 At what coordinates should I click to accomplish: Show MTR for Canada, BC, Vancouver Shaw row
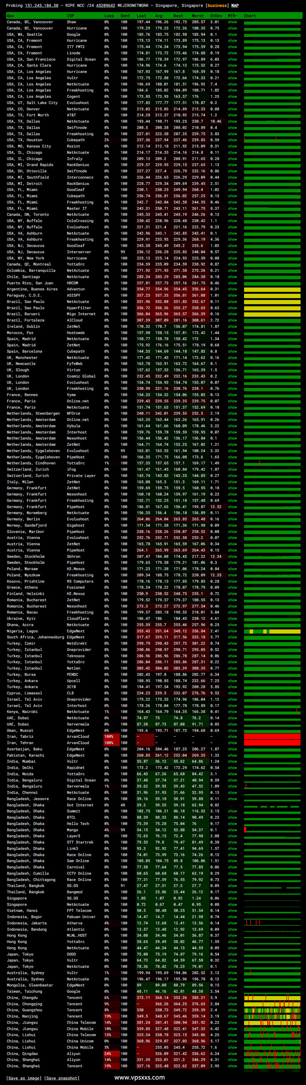tap(232, 22)
